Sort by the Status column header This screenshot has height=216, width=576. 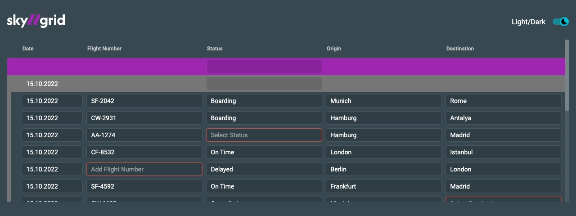[x=215, y=49]
